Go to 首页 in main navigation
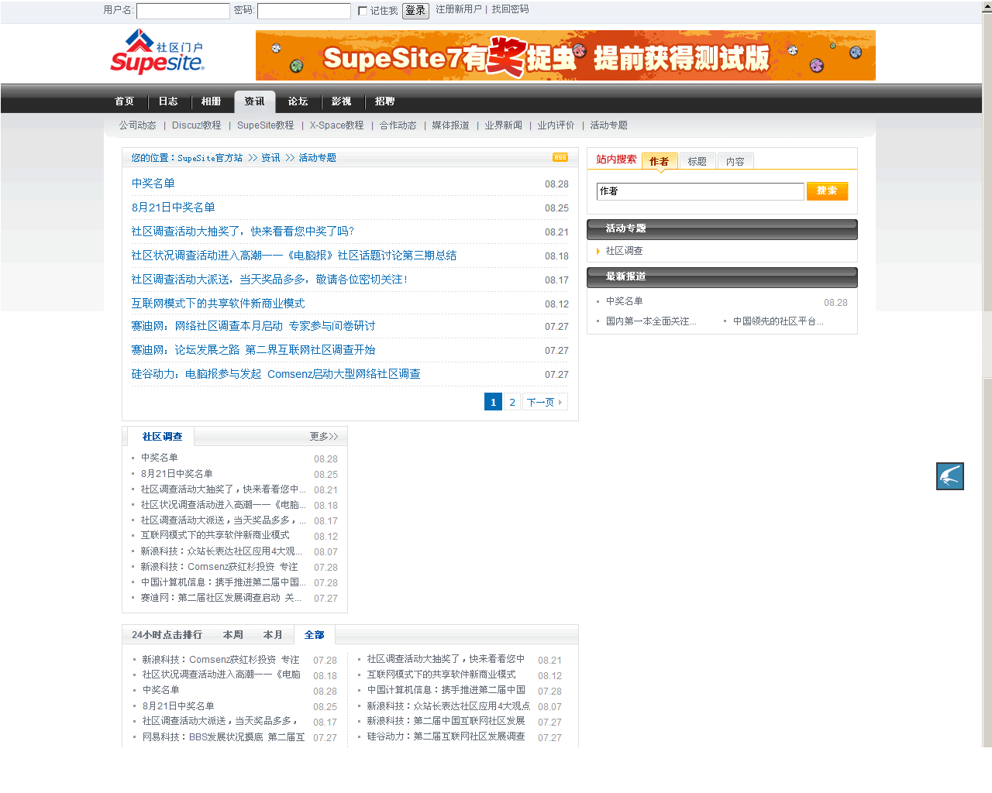Screen dimensions: 992x793 click(x=124, y=101)
